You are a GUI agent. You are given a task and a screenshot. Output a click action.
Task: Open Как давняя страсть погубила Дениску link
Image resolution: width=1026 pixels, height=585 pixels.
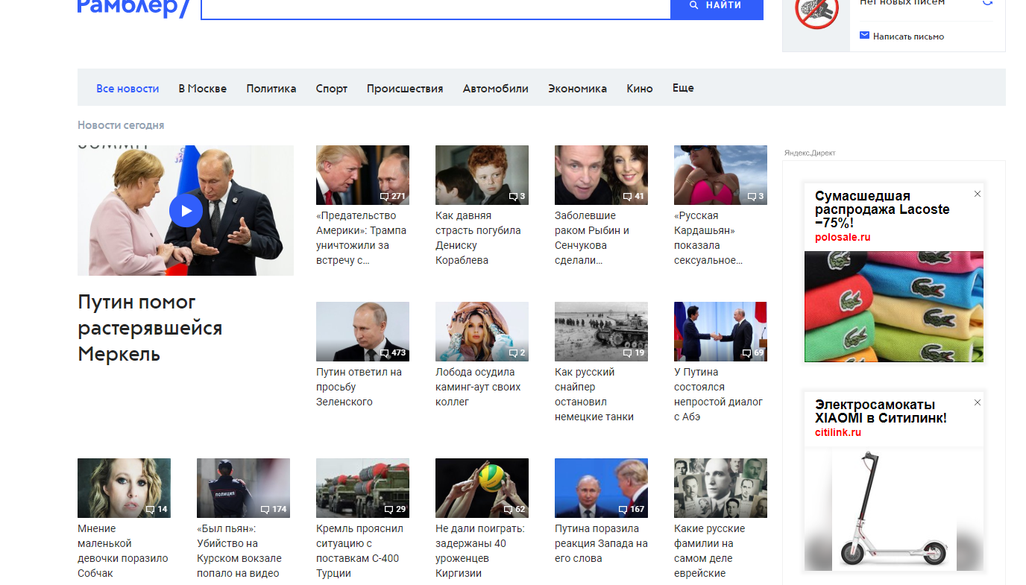478,238
